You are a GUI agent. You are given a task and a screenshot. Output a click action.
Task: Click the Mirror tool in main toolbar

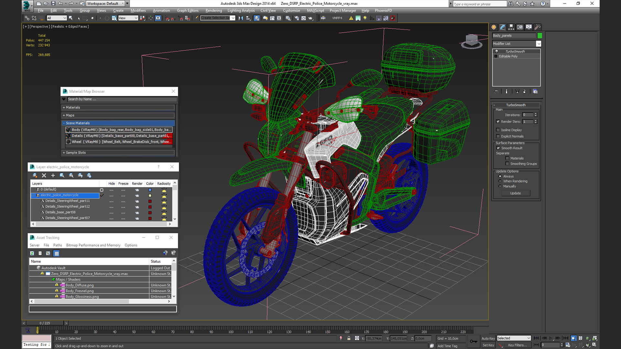241,18
